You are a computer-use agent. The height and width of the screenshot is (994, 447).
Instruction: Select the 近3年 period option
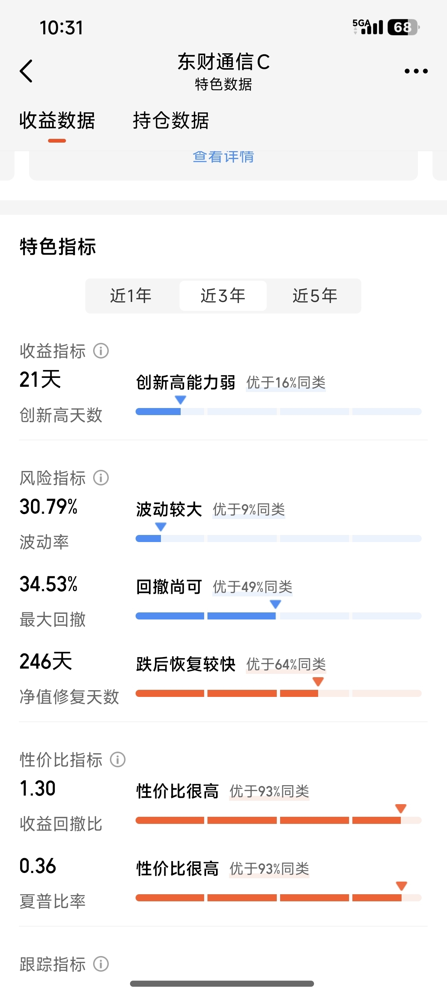[x=223, y=296]
